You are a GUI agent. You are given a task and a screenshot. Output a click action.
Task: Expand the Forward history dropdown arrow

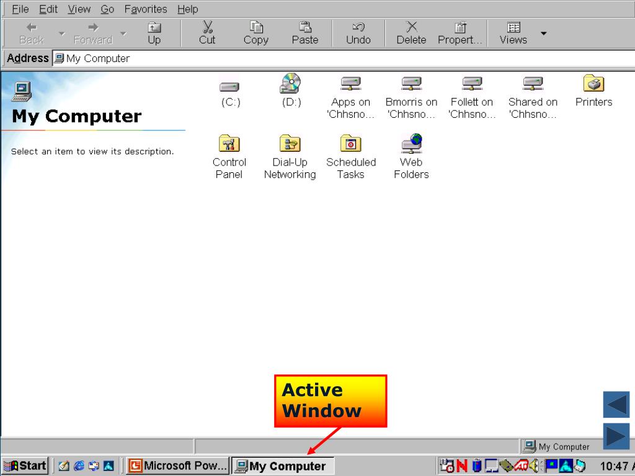[x=123, y=33]
